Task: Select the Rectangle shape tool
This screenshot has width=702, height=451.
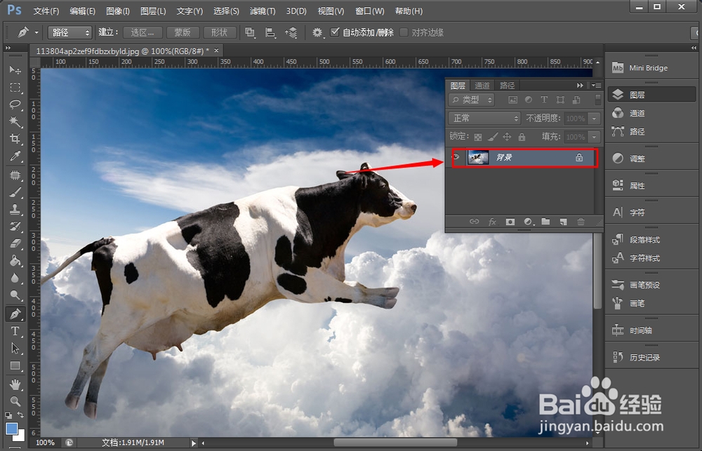Action: point(15,365)
